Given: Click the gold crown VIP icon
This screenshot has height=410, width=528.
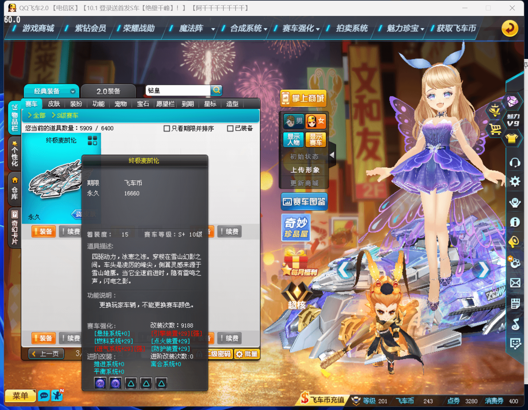Looking at the screenshot, I should (x=495, y=110).
